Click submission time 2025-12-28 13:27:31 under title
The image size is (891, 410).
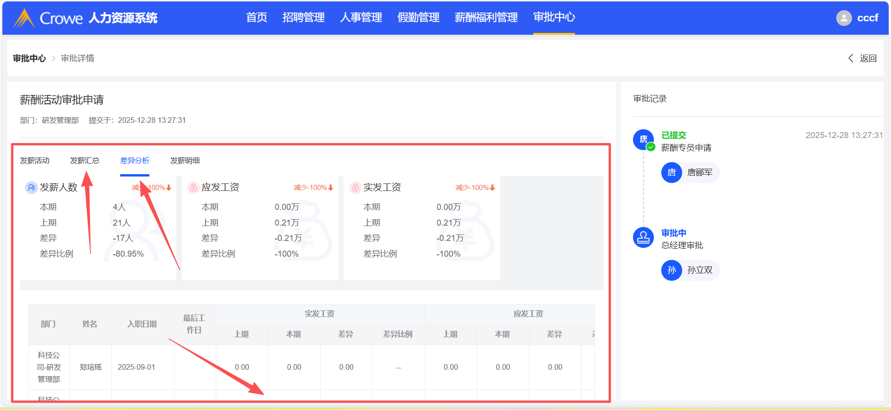[152, 120]
